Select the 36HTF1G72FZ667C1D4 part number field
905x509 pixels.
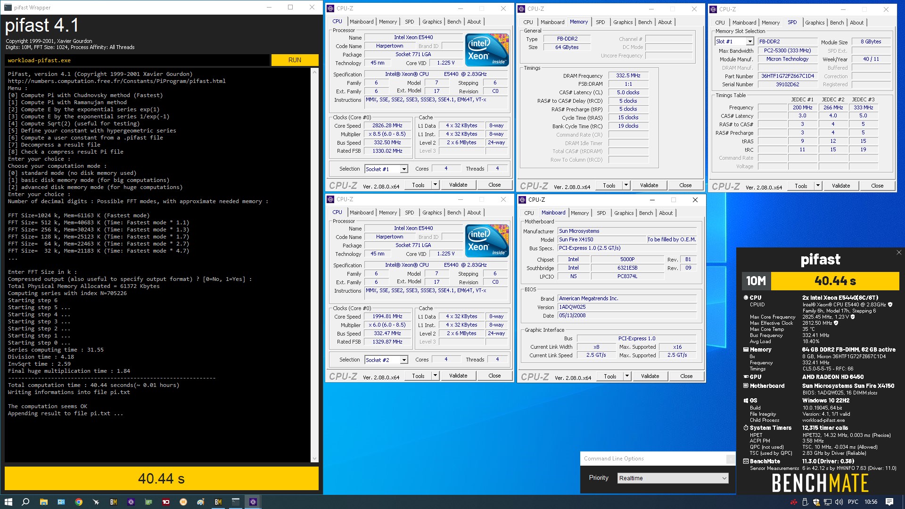click(788, 76)
